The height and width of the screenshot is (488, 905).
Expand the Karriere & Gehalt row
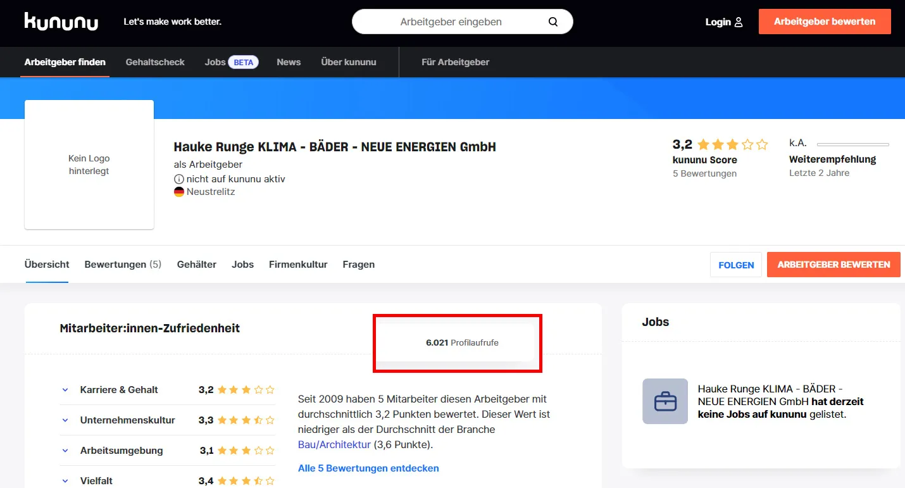65,390
